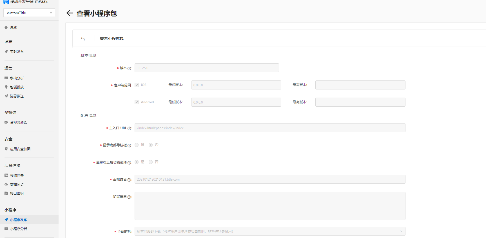Open 小程序发布 menu item
Image resolution: width=486 pixels, height=238 pixels.
[29, 220]
